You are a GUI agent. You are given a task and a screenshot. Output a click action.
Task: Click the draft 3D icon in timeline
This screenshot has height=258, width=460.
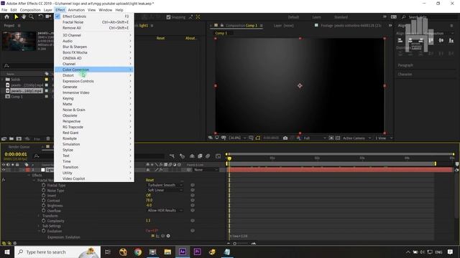[182, 156]
